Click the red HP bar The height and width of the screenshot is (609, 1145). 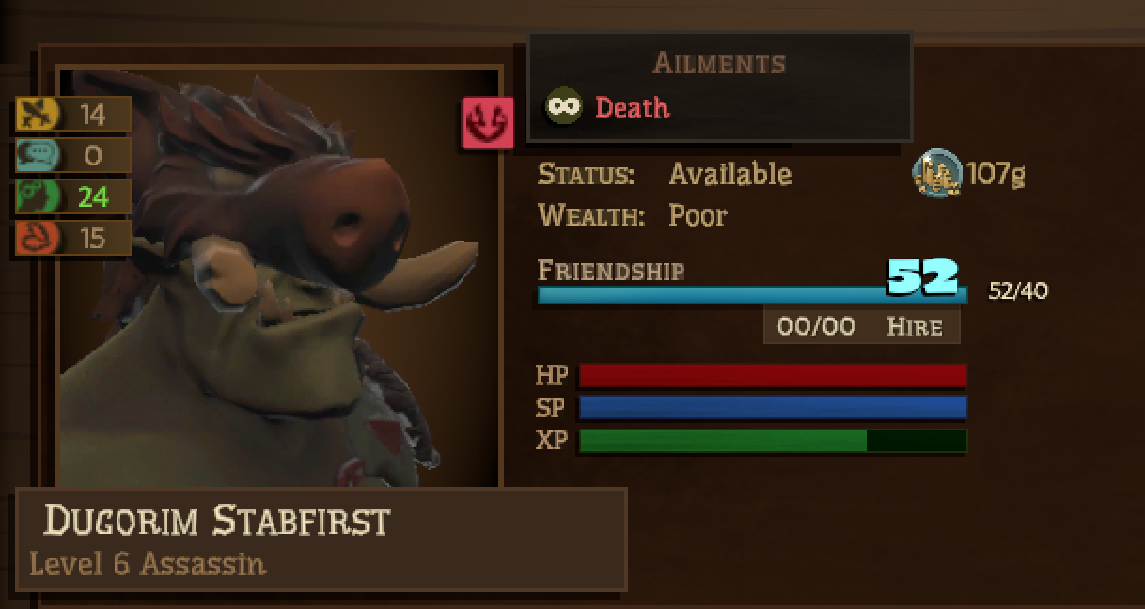773,375
